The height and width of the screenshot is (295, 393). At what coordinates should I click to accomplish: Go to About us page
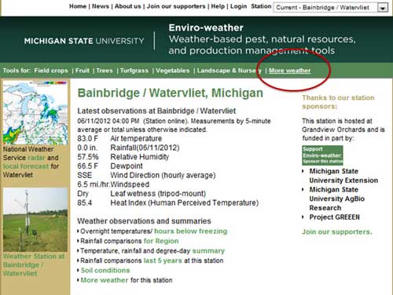pyautogui.click(x=127, y=6)
